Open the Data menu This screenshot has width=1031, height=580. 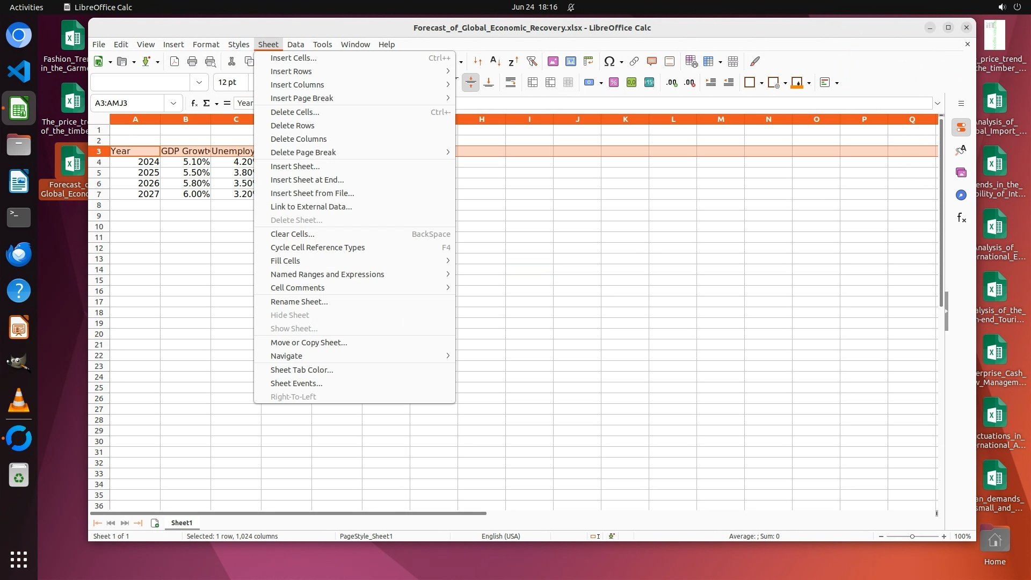coord(295,45)
